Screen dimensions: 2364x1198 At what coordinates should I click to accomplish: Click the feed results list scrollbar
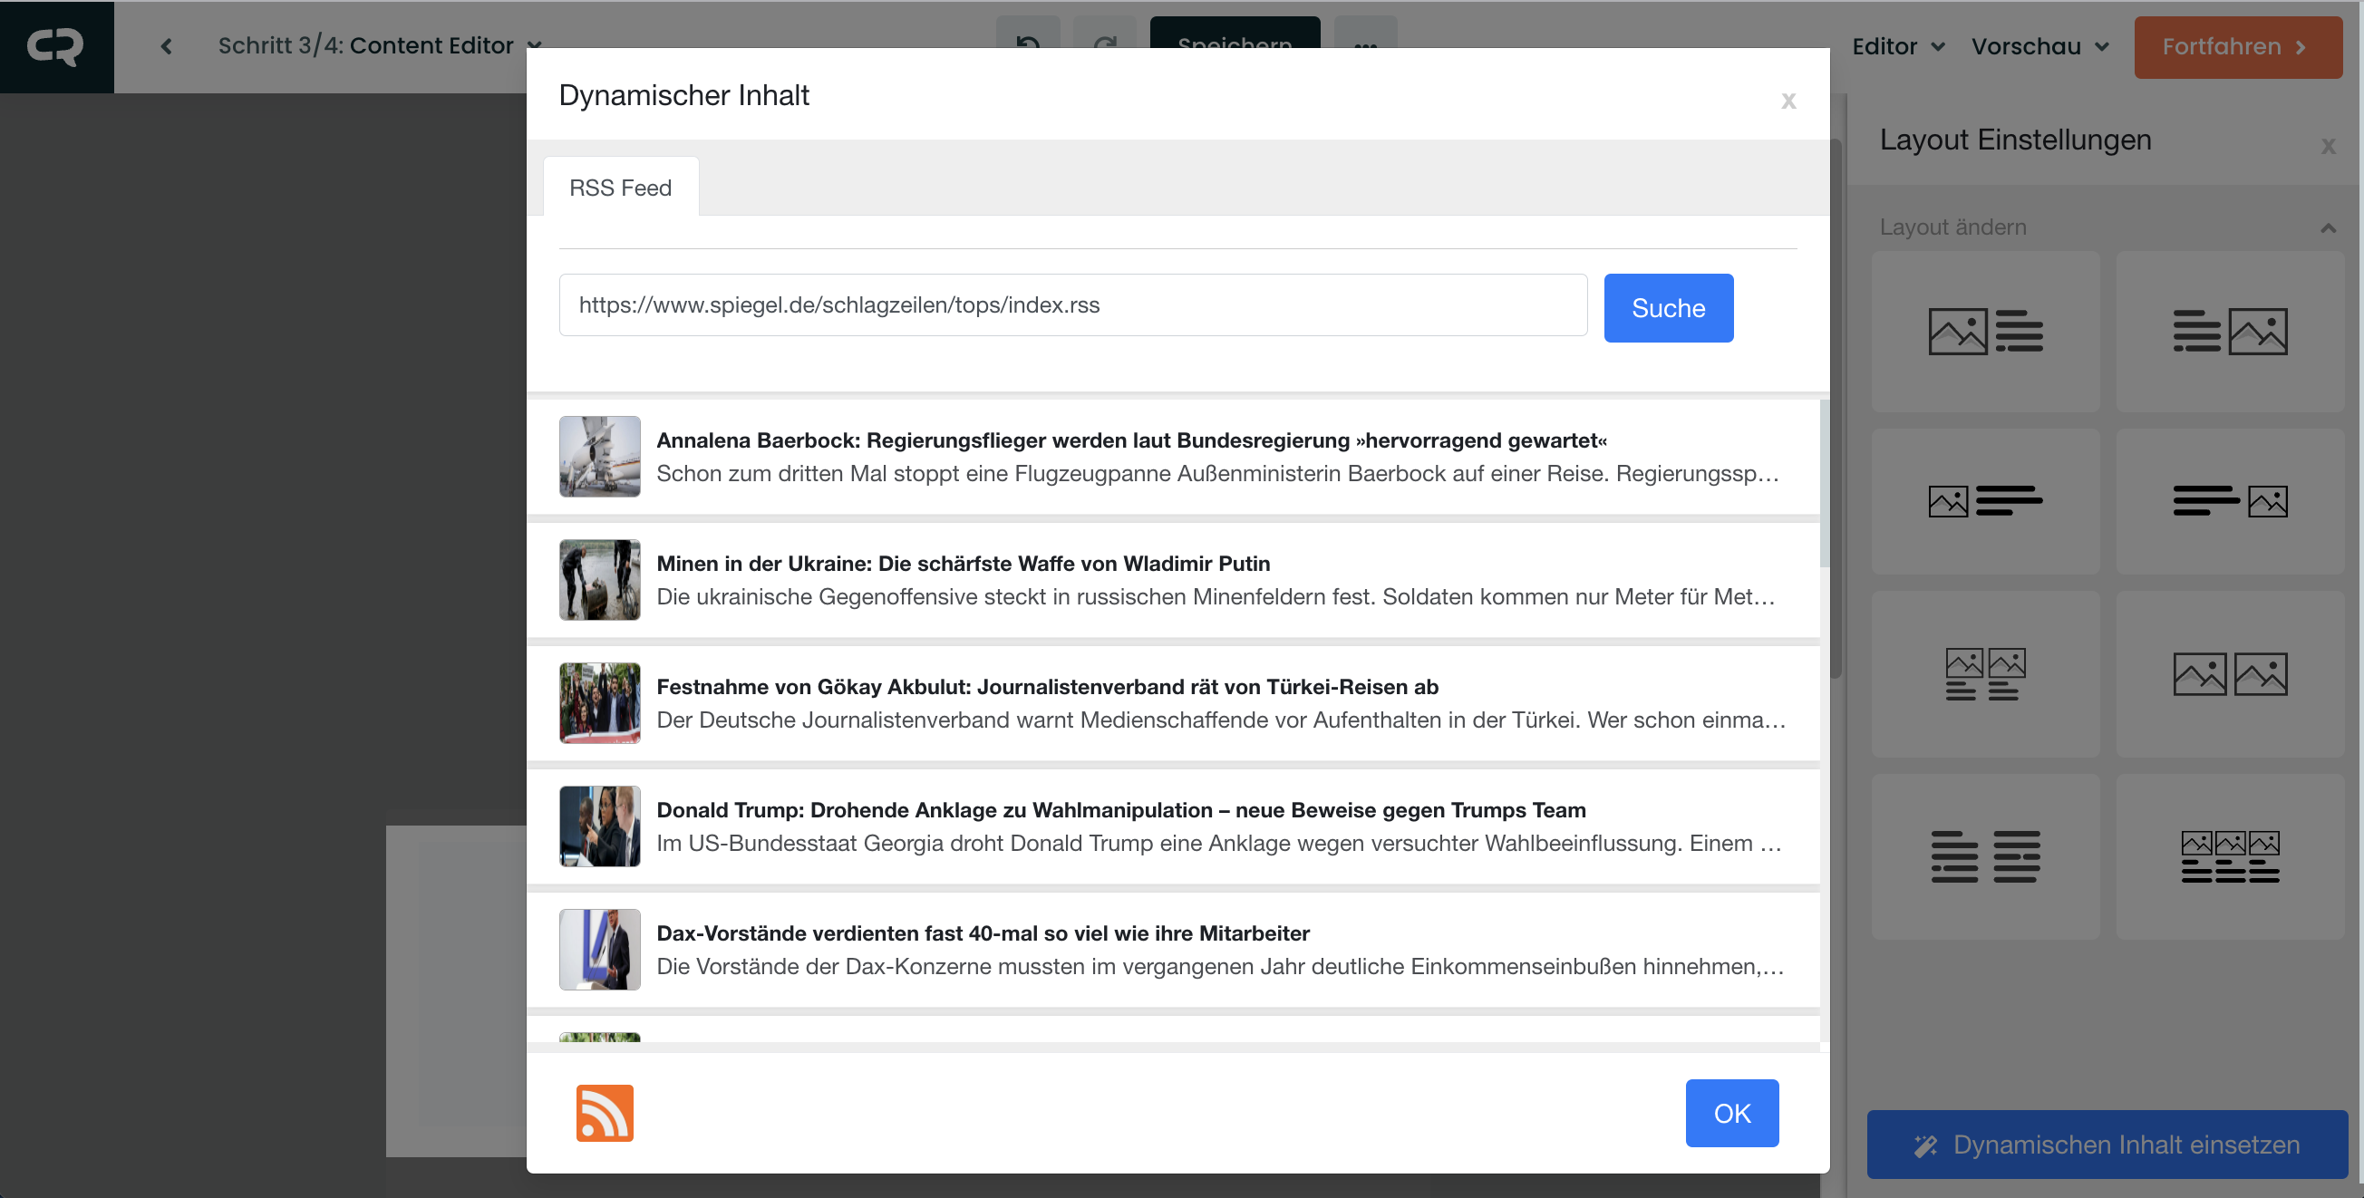pos(1824,484)
